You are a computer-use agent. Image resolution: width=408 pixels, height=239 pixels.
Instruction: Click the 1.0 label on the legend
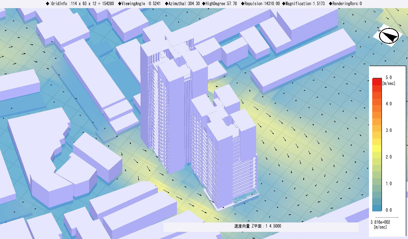pyautogui.click(x=388, y=184)
